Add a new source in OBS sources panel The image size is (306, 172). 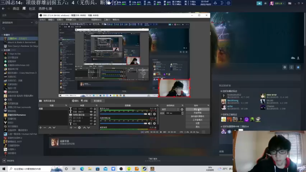pos(71,128)
